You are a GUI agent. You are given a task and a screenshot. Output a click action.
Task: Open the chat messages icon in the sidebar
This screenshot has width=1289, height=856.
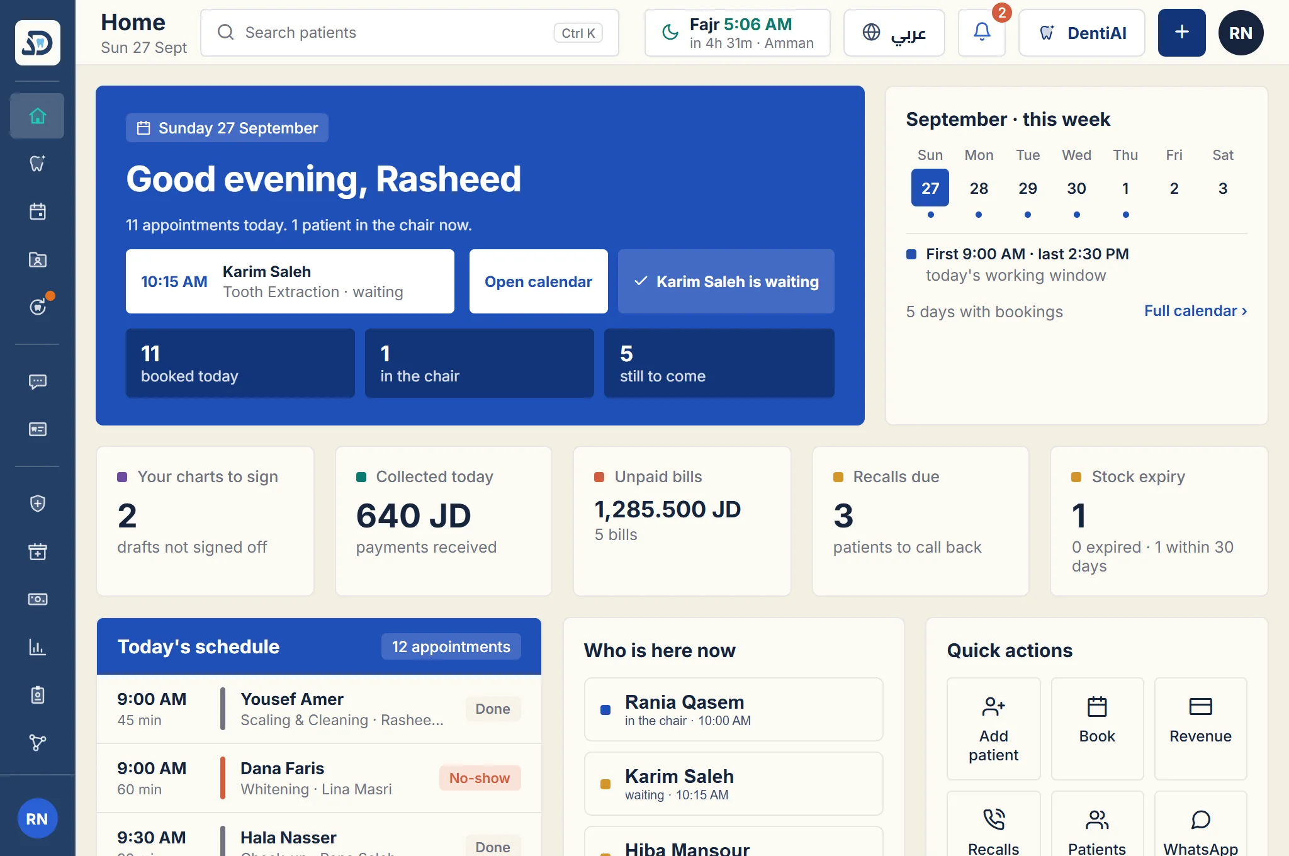point(37,381)
